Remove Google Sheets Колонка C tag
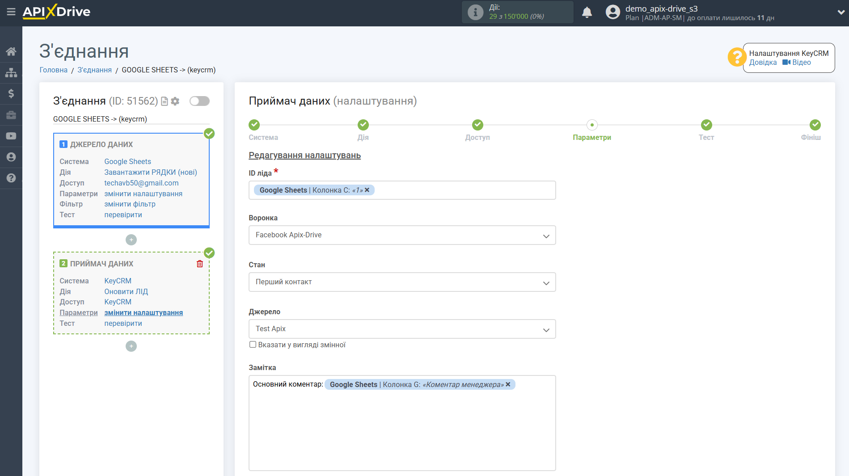 point(367,190)
